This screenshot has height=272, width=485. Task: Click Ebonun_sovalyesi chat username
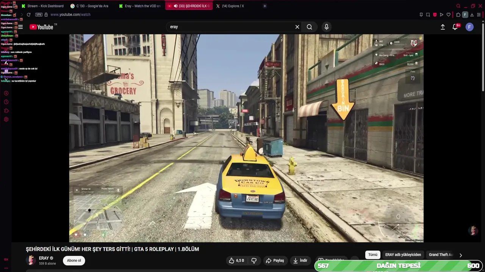[13, 77]
